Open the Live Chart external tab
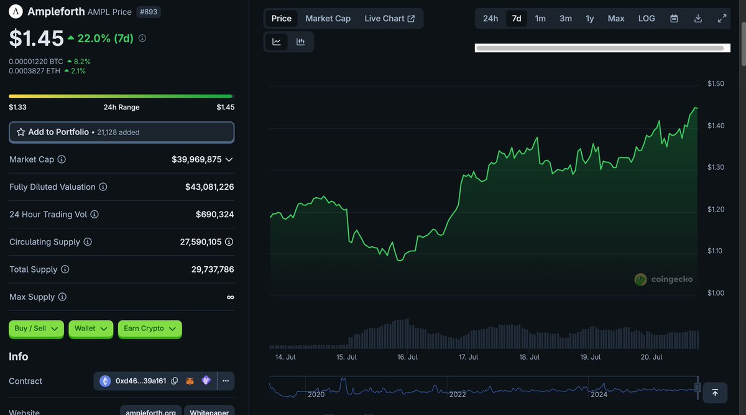Screen dimensions: 746x415 (390, 19)
